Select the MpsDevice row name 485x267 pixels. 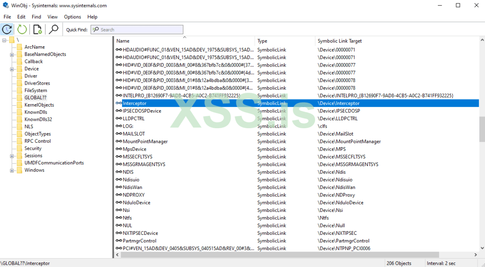(134, 149)
